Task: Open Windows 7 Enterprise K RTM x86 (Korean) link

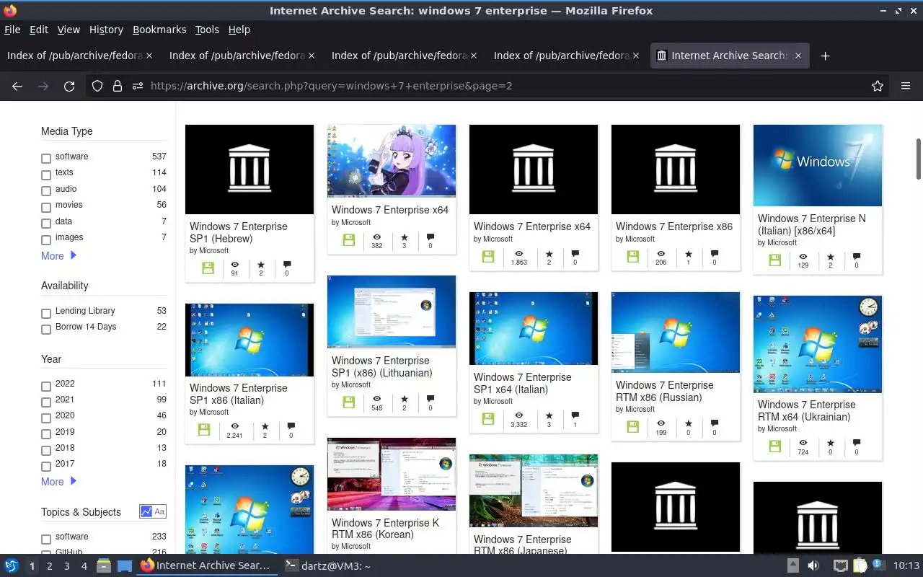Action: click(x=385, y=529)
